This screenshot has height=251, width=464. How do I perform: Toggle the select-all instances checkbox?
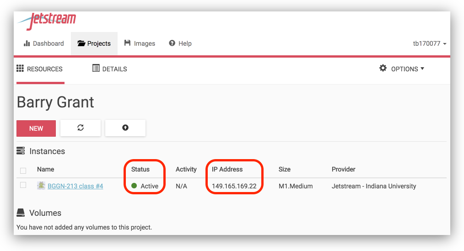(23, 171)
